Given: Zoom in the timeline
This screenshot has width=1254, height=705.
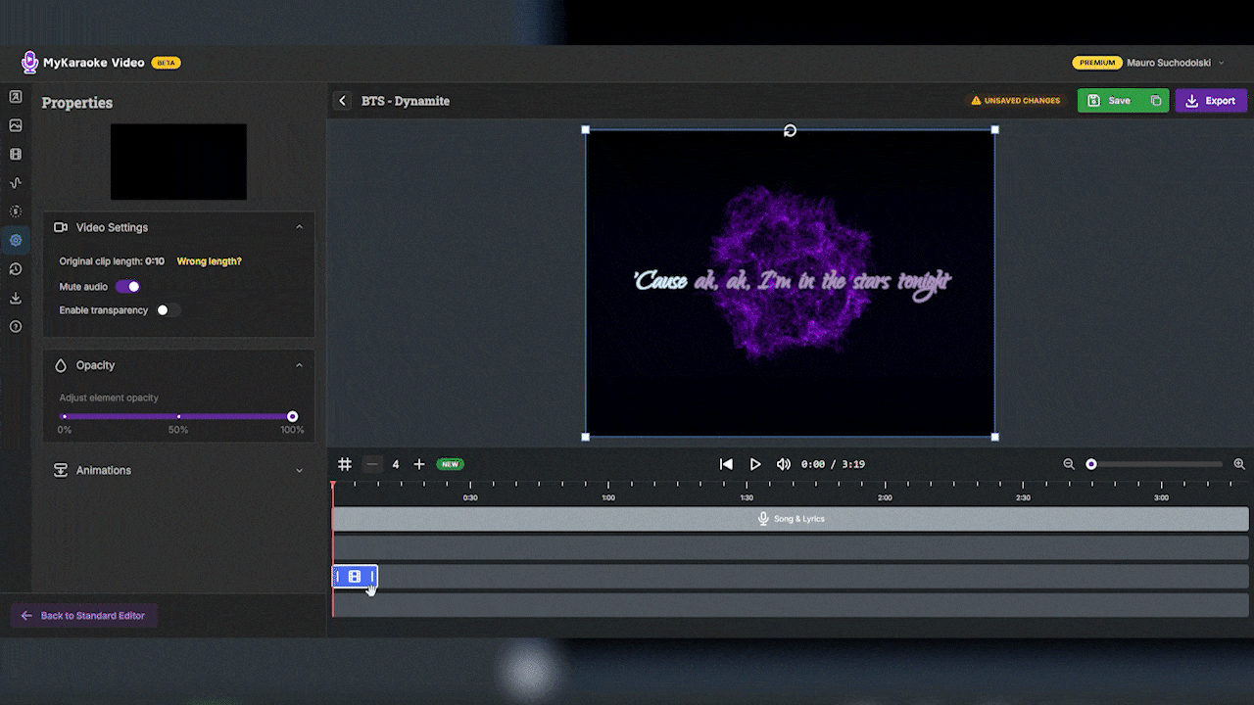Looking at the screenshot, I should click(1239, 464).
